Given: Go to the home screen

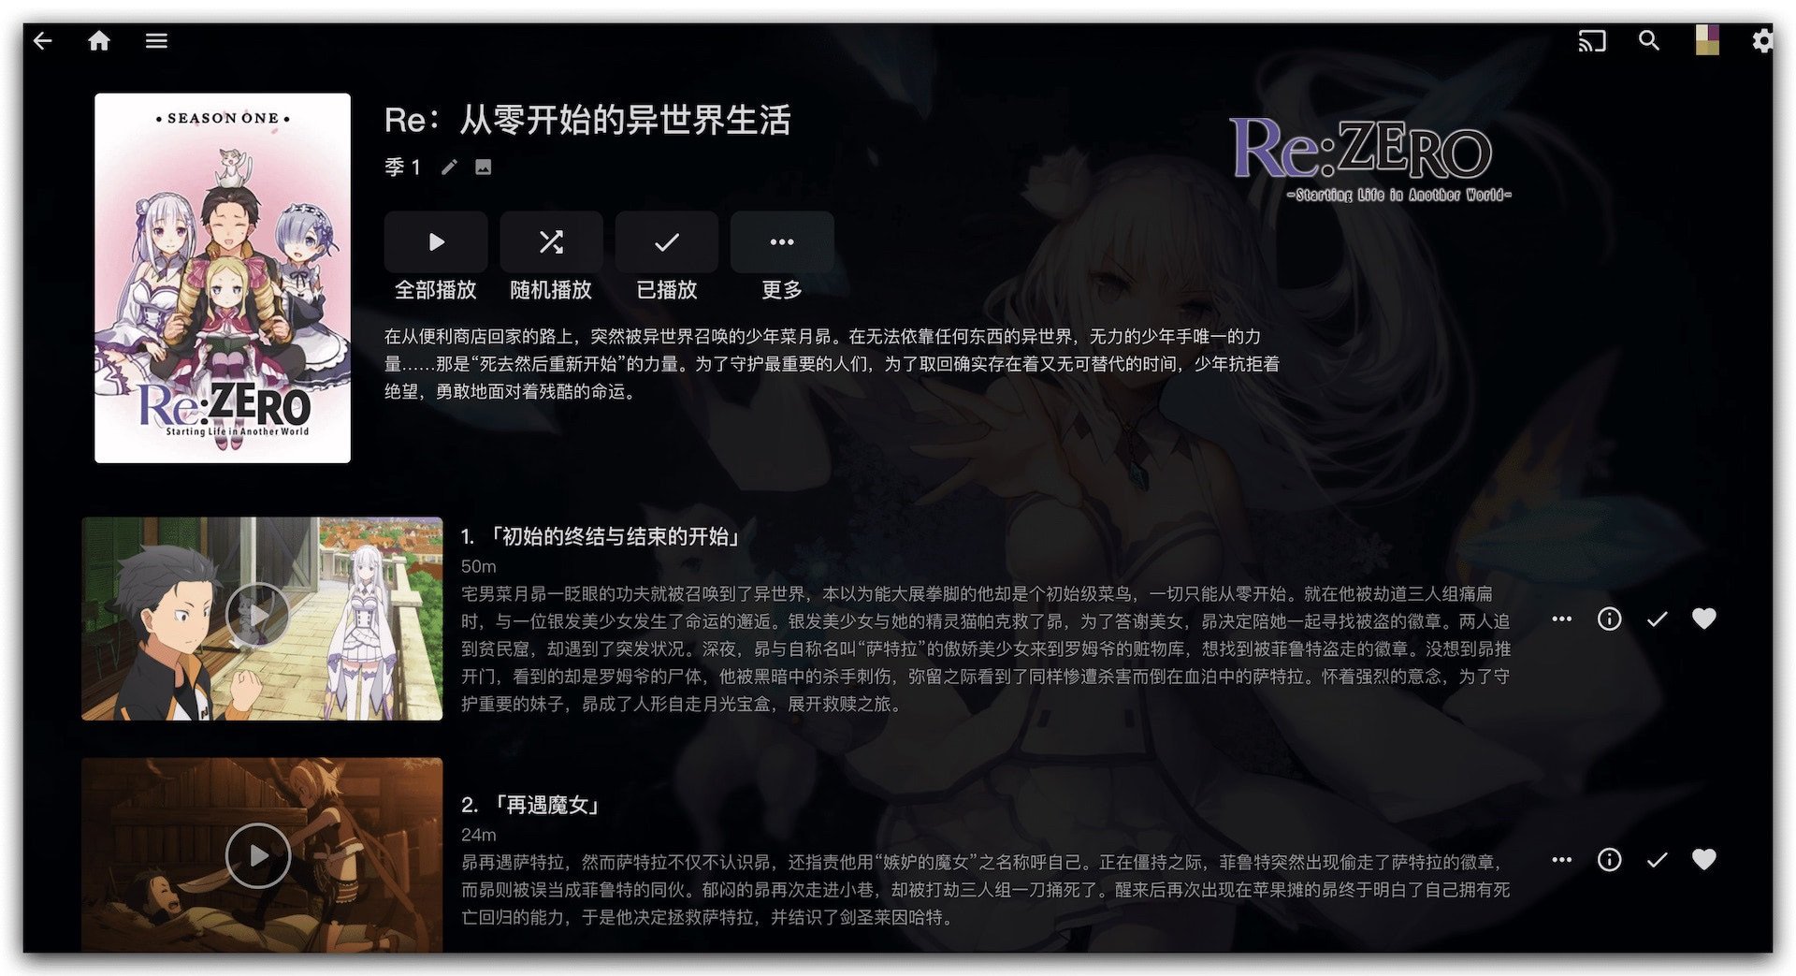Looking at the screenshot, I should coord(99,40).
